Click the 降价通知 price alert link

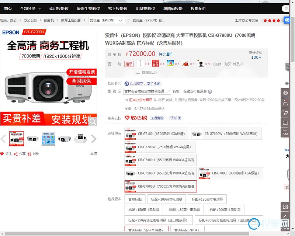coord(166,54)
